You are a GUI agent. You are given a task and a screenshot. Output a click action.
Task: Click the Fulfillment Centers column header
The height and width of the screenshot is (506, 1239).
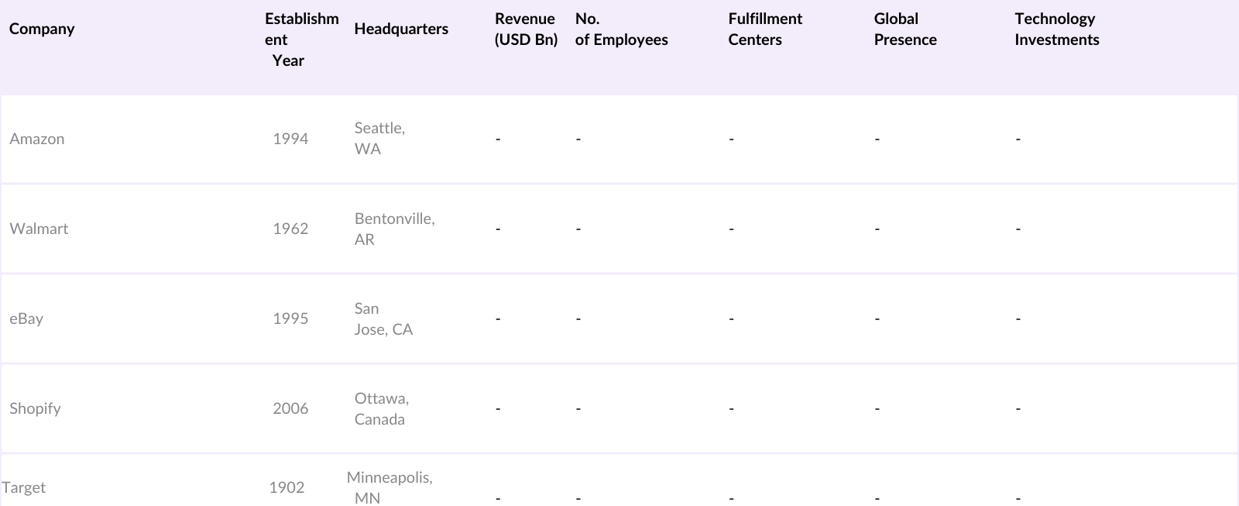[765, 29]
